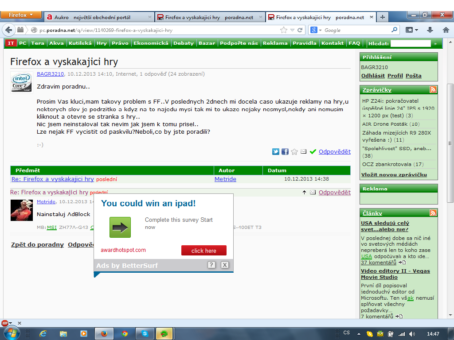The image size is (454, 340).
Task: Switch to the second poradna.net tab
Action: pyautogui.click(x=210, y=17)
